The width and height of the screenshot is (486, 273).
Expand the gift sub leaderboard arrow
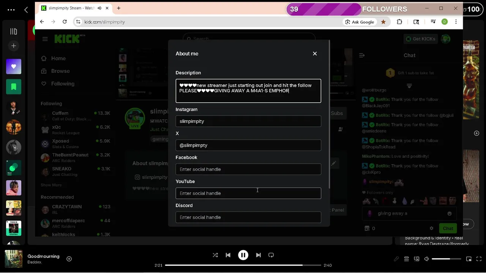click(409, 86)
